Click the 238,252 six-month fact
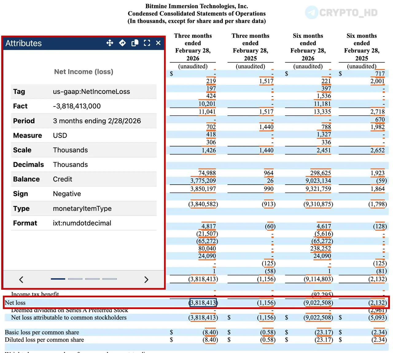The height and width of the screenshot is (353, 393). click(321, 249)
